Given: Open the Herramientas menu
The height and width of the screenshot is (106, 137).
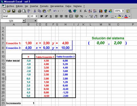Looking at the screenshot, I should point(57,6).
